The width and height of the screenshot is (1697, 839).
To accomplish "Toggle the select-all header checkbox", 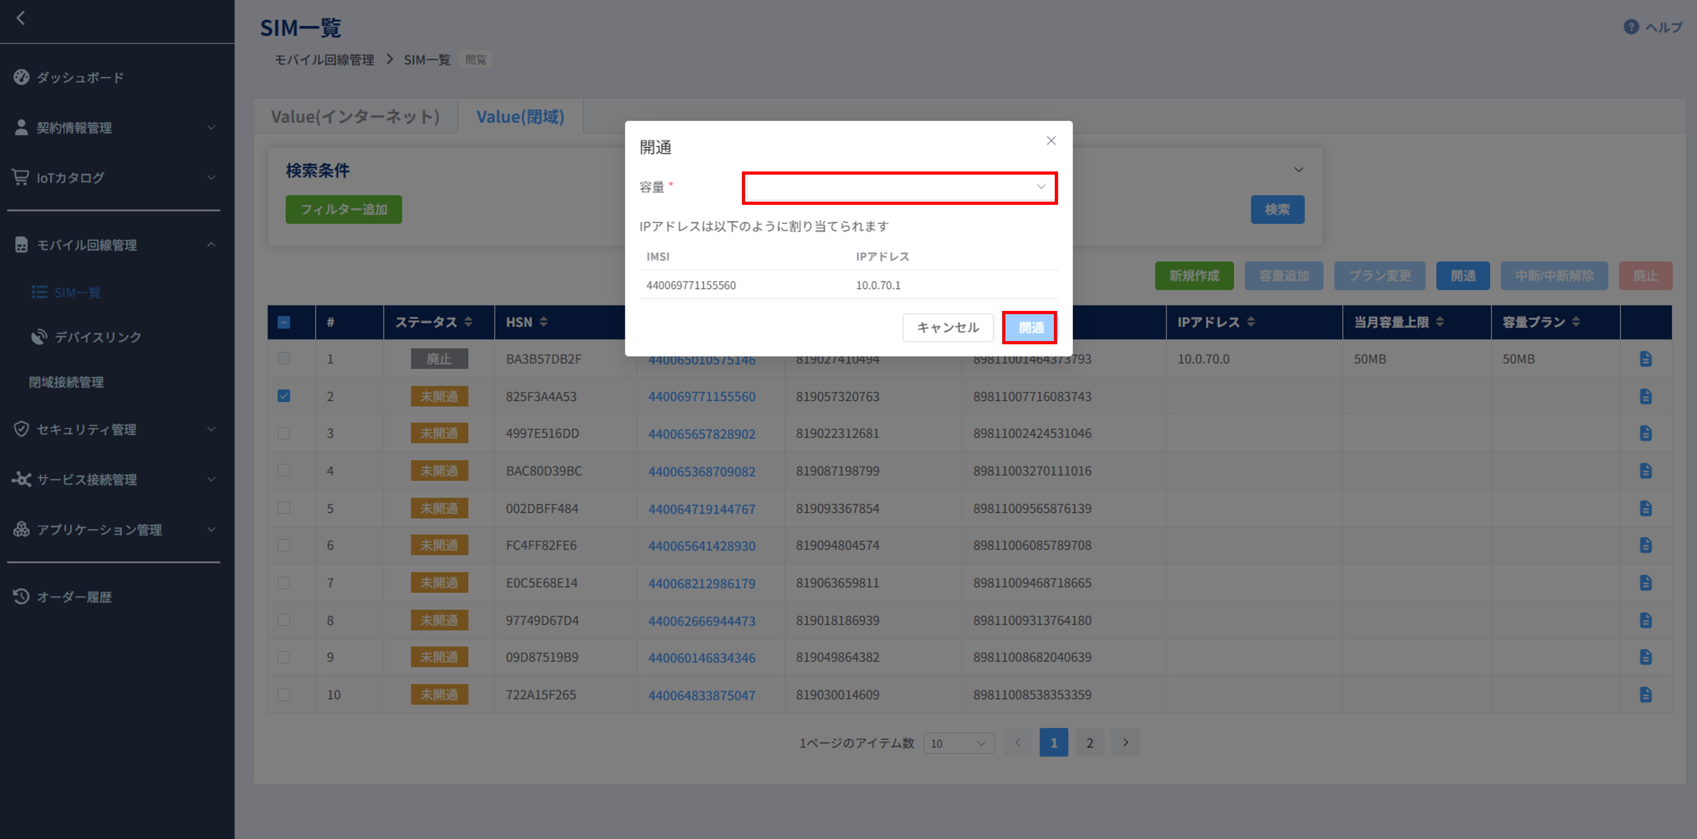I will pyautogui.click(x=284, y=322).
